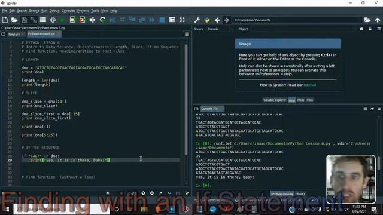Switch to the History tab
The width and height of the screenshot is (383, 215).
click(300, 193)
